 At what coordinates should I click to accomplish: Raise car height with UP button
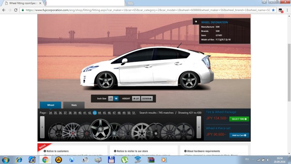click(x=136, y=98)
